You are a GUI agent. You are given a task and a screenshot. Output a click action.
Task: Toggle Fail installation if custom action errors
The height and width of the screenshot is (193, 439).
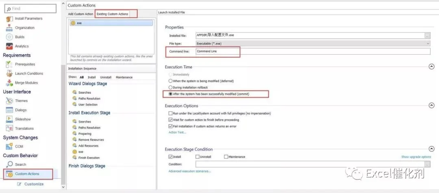(170, 127)
